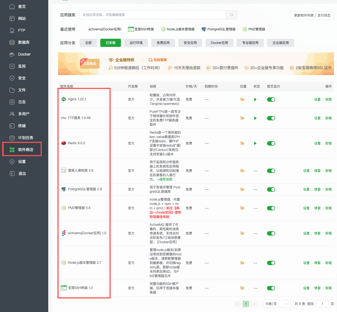Click the Nginx running status play icon
The width and height of the screenshot is (337, 312).
click(x=255, y=99)
